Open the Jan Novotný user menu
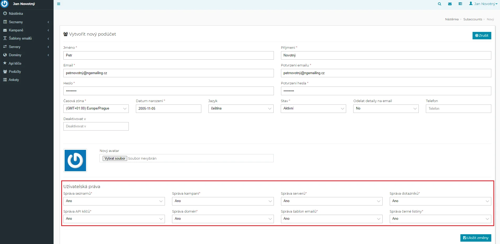 point(483,4)
